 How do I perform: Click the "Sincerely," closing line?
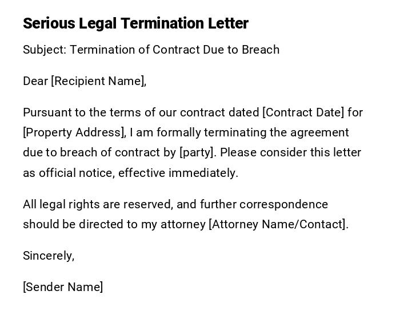49,256
